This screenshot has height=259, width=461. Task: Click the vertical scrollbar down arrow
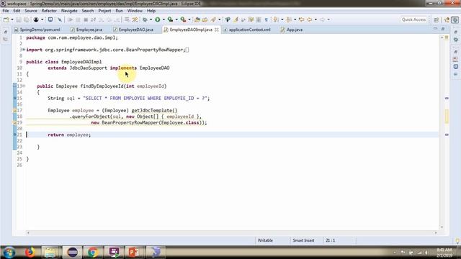[442, 227]
